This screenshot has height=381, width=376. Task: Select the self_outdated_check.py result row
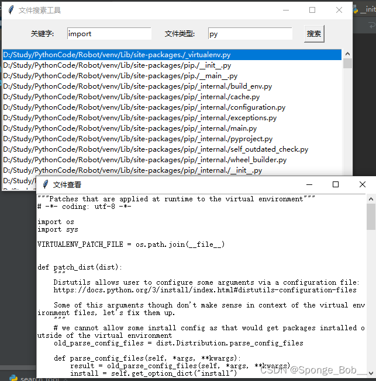[x=172, y=149]
